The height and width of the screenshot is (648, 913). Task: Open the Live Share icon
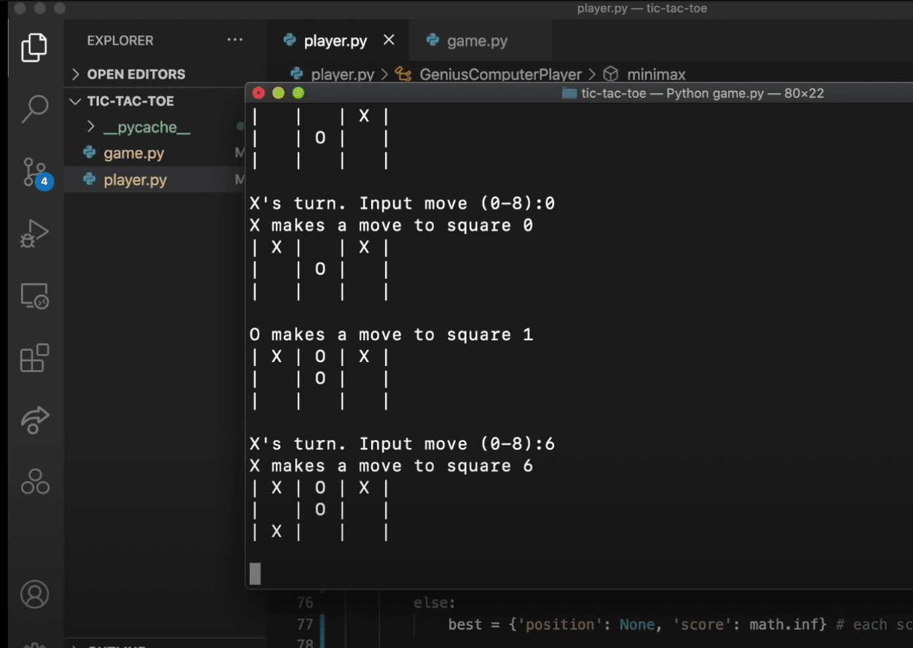[35, 420]
